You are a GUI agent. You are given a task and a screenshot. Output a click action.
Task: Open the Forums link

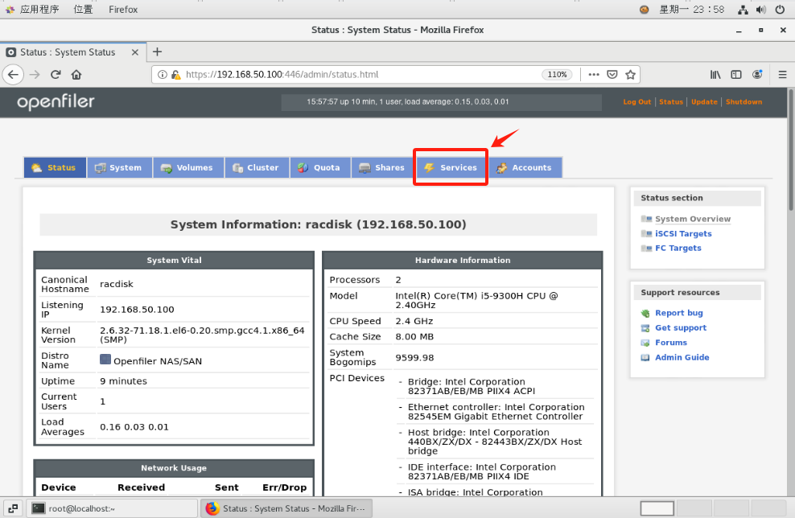(671, 343)
